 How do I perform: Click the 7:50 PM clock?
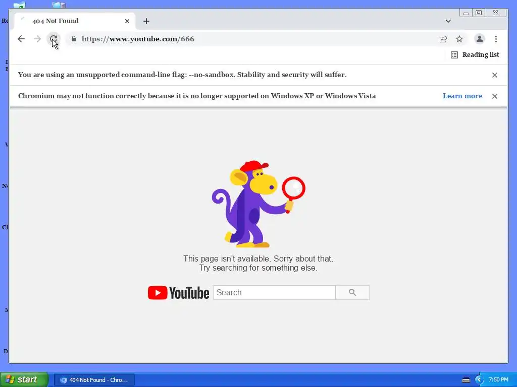pyautogui.click(x=498, y=379)
